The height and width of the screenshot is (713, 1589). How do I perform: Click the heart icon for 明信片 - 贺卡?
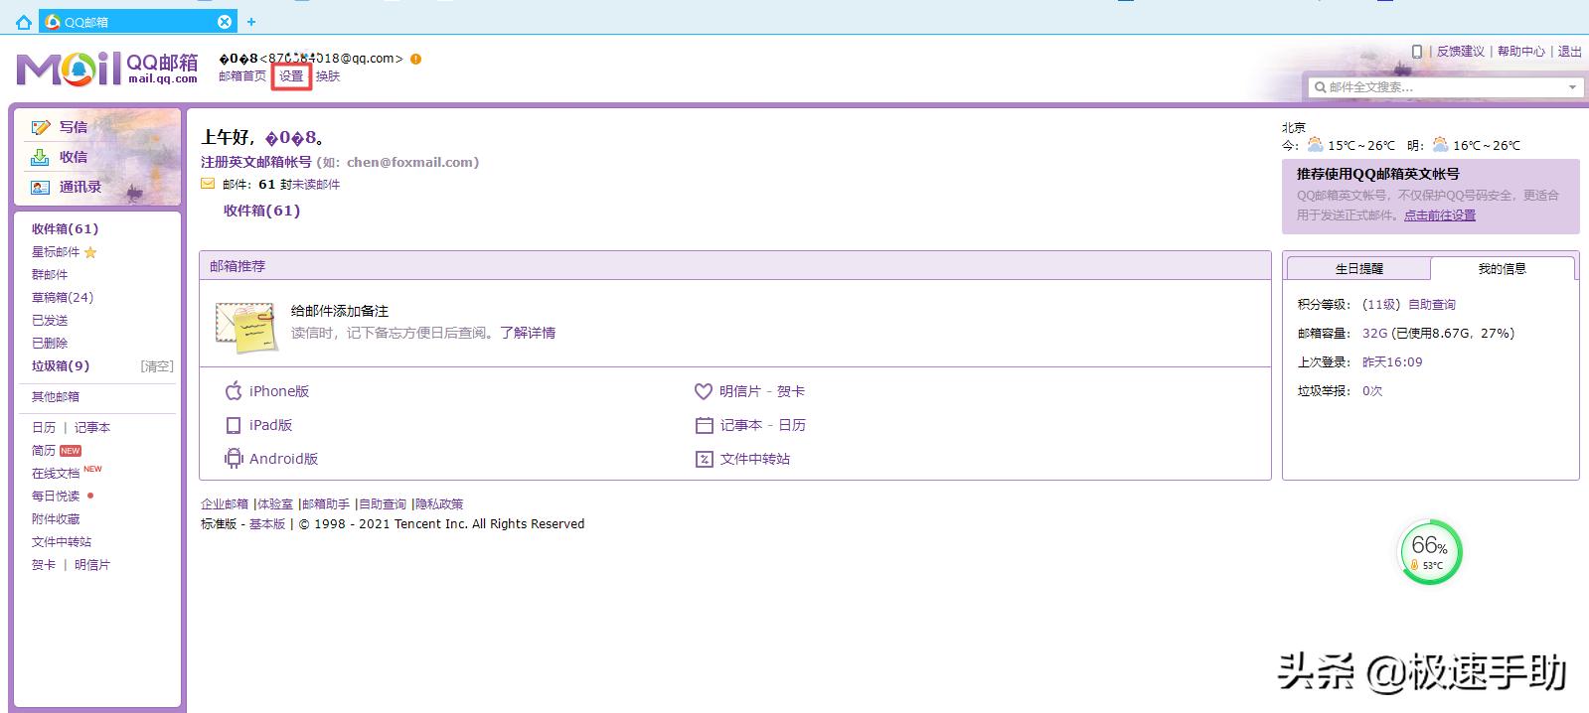704,391
